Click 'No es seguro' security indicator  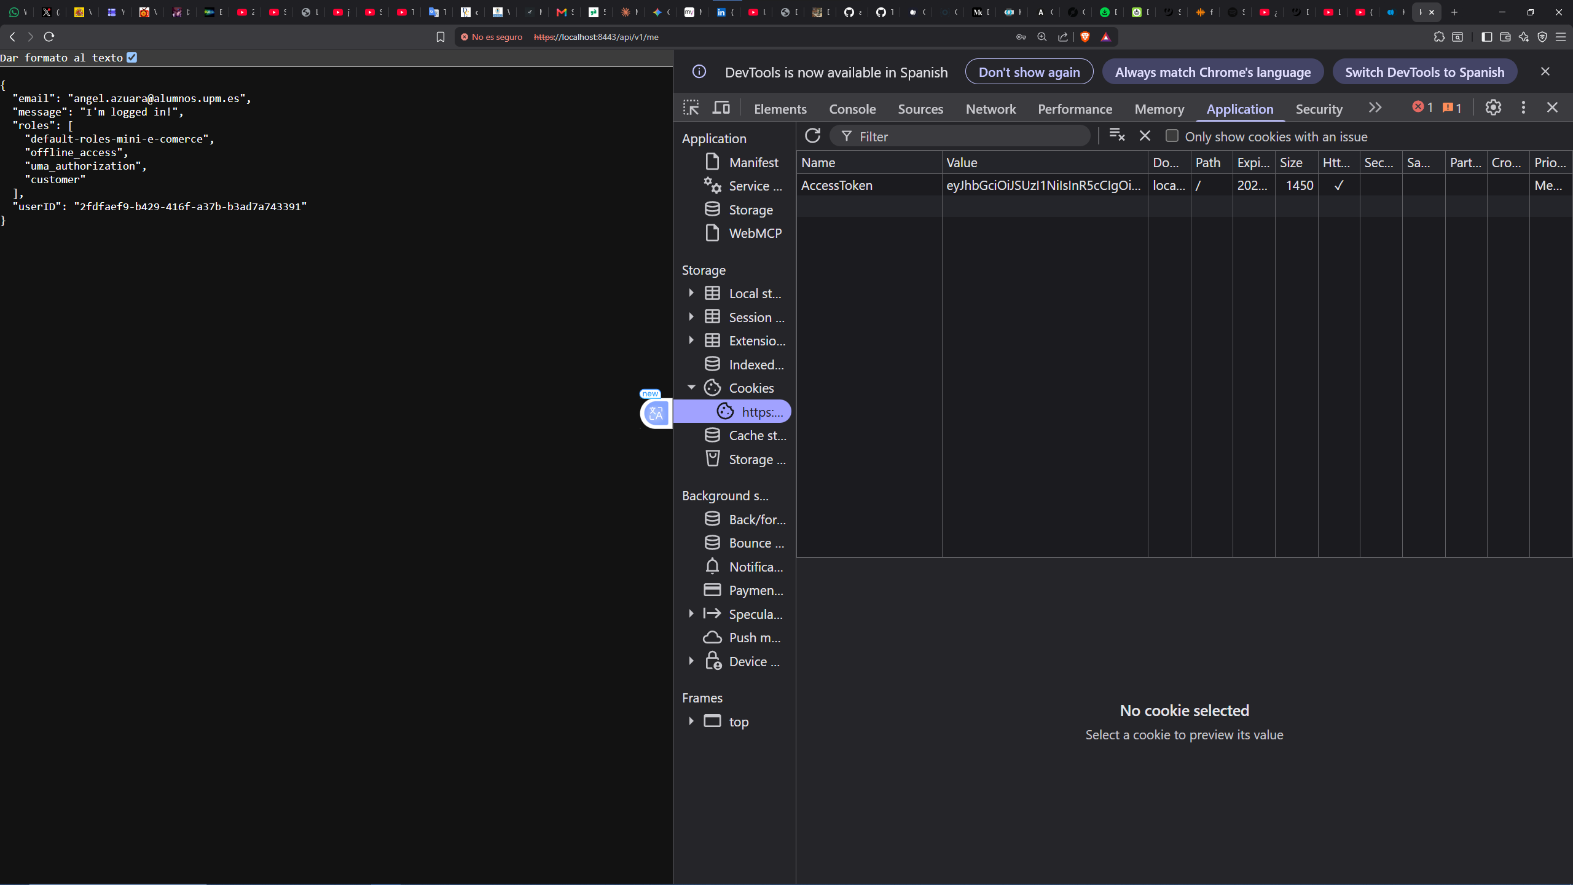[492, 37]
